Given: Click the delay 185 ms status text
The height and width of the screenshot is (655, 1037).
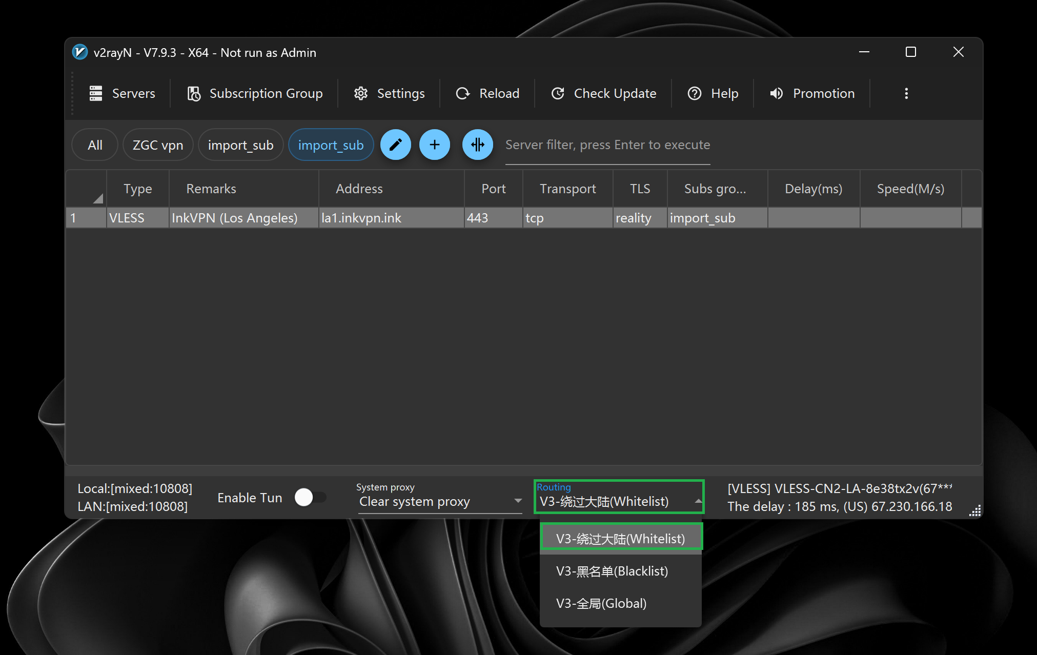Looking at the screenshot, I should [x=840, y=506].
